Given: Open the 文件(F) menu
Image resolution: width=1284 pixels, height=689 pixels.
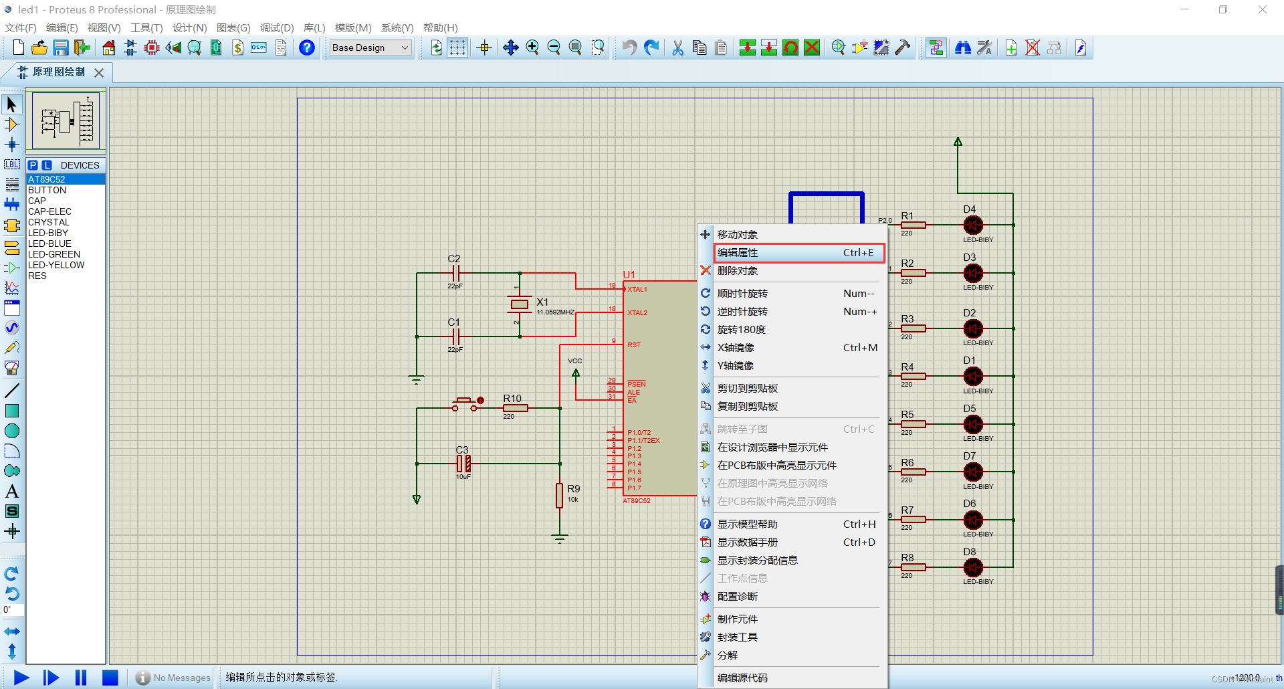Looking at the screenshot, I should click(x=21, y=27).
